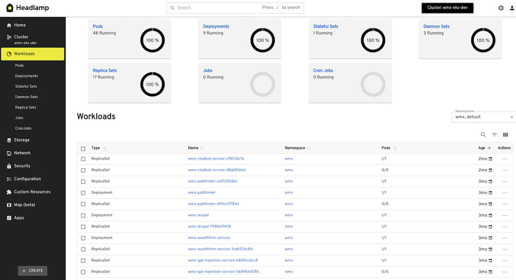Click the Custom Resources puzzle icon
The width and height of the screenshot is (516, 280).
pos(9,192)
